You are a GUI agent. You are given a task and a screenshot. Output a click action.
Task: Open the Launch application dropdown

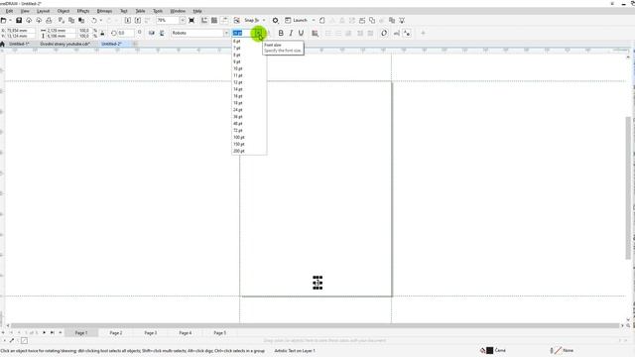tap(314, 20)
